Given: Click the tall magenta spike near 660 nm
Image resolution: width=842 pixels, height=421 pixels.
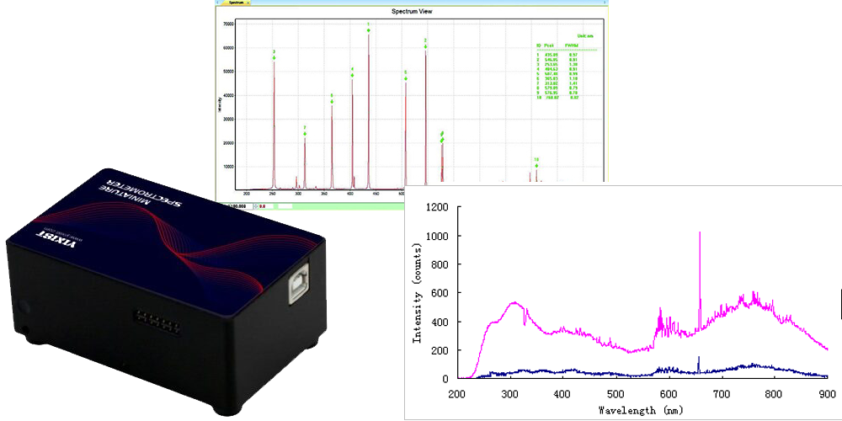Looking at the screenshot, I should tap(700, 253).
